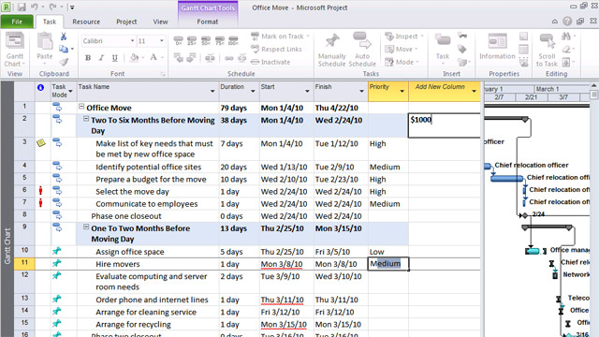Open the Gantt Chart view button

tap(15, 50)
